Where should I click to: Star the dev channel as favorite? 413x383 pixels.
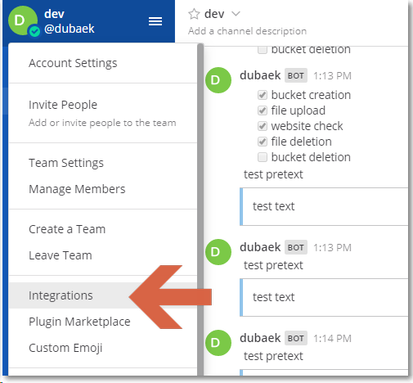[194, 14]
